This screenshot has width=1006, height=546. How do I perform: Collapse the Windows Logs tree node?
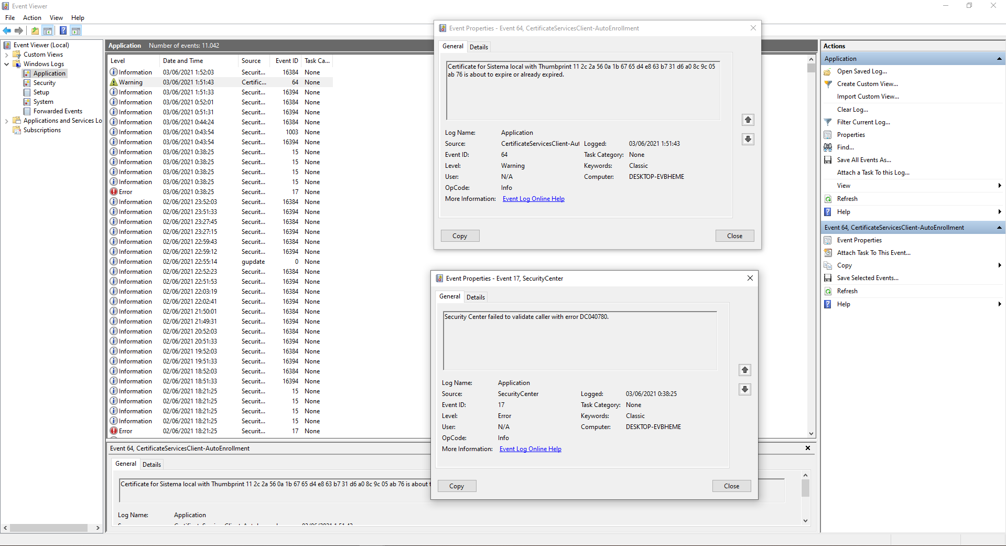click(x=6, y=64)
